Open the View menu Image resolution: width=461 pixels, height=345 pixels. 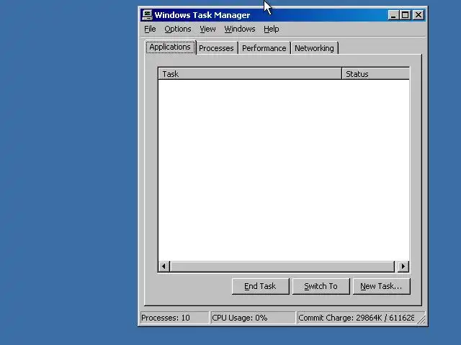click(x=207, y=29)
